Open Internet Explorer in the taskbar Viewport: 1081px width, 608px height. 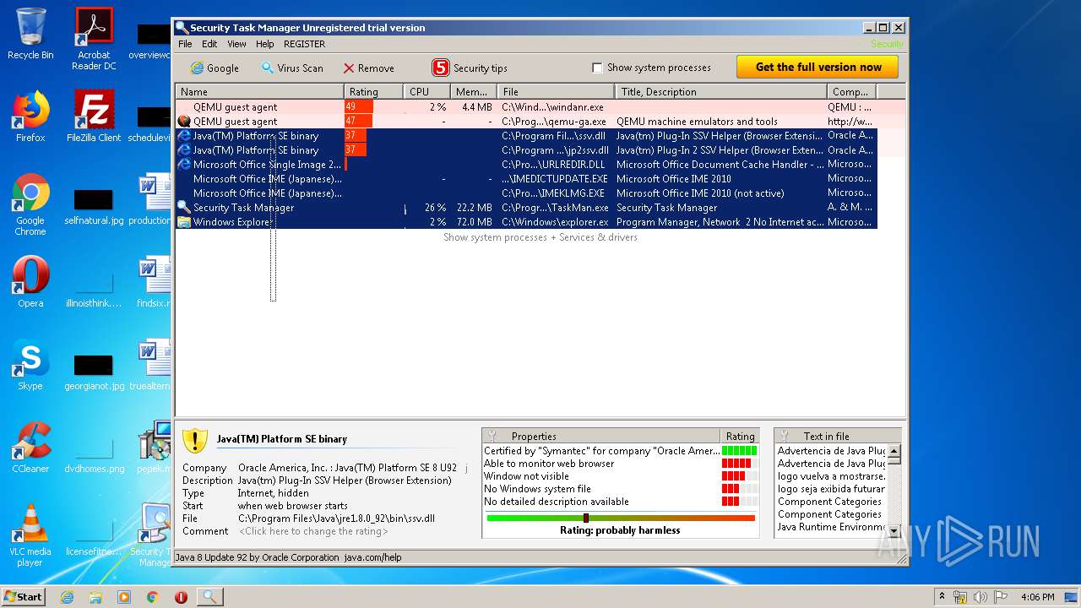pos(67,597)
